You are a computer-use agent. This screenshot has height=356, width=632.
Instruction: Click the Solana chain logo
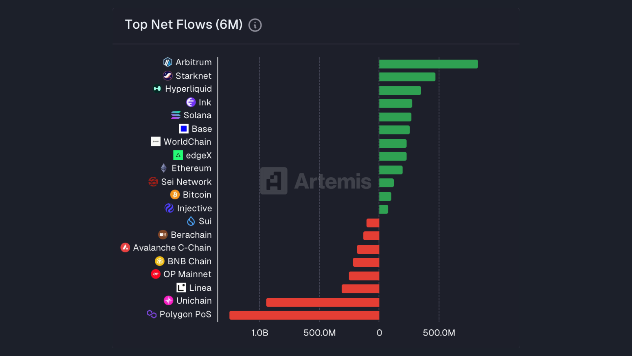pos(176,115)
